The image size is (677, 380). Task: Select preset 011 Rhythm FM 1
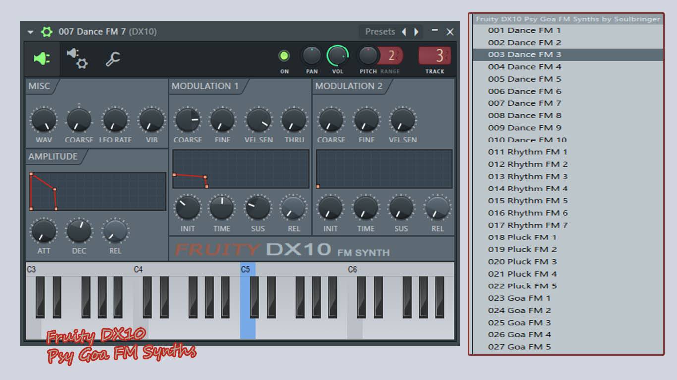pyautogui.click(x=568, y=152)
